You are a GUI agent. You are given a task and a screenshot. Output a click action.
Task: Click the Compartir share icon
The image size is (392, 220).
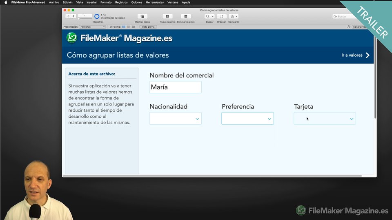point(232,16)
